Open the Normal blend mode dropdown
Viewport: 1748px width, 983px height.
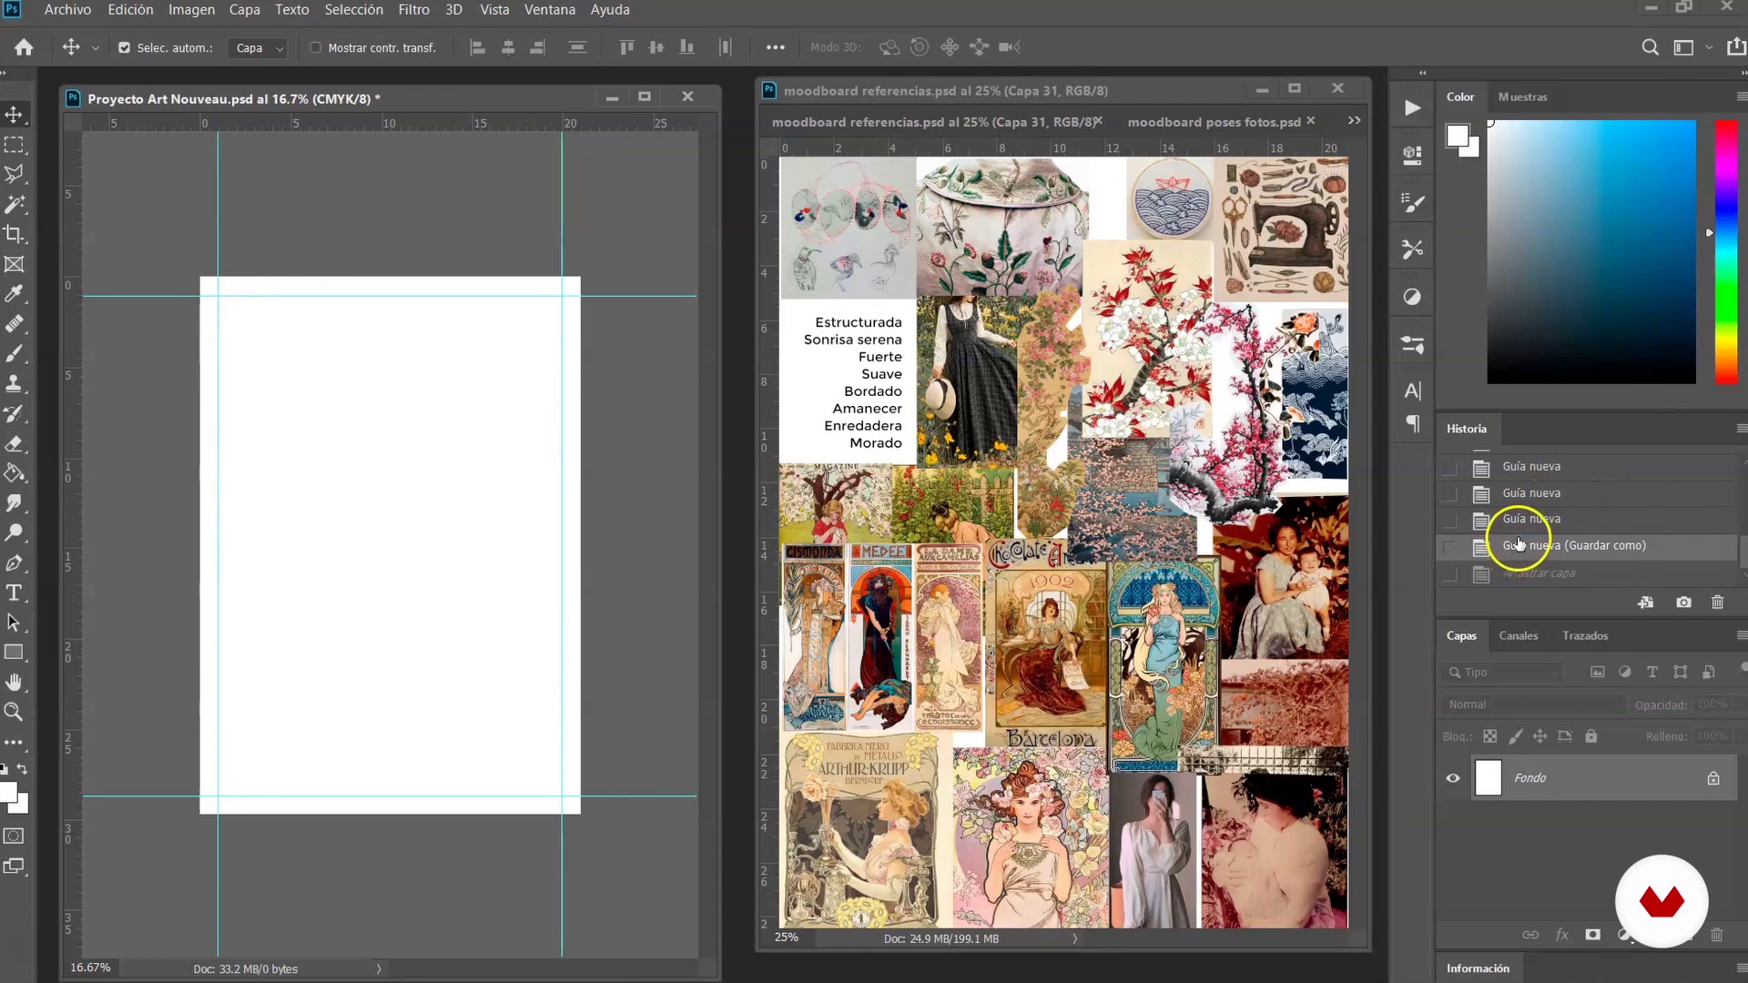coord(1534,704)
